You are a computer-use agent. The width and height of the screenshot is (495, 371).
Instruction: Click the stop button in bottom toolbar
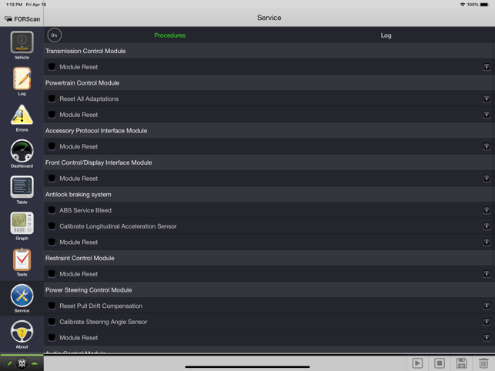tap(440, 363)
